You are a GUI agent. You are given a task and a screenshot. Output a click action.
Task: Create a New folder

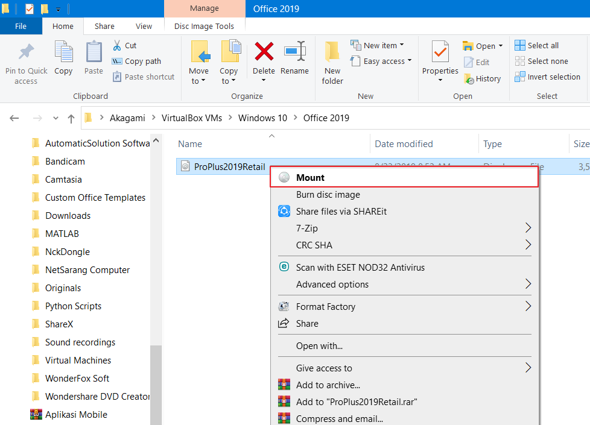[332, 63]
